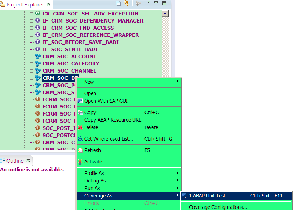This screenshot has width=294, height=210.
Task: Expand the CRM_SOC_CATEGORY function group
Action: [31, 64]
